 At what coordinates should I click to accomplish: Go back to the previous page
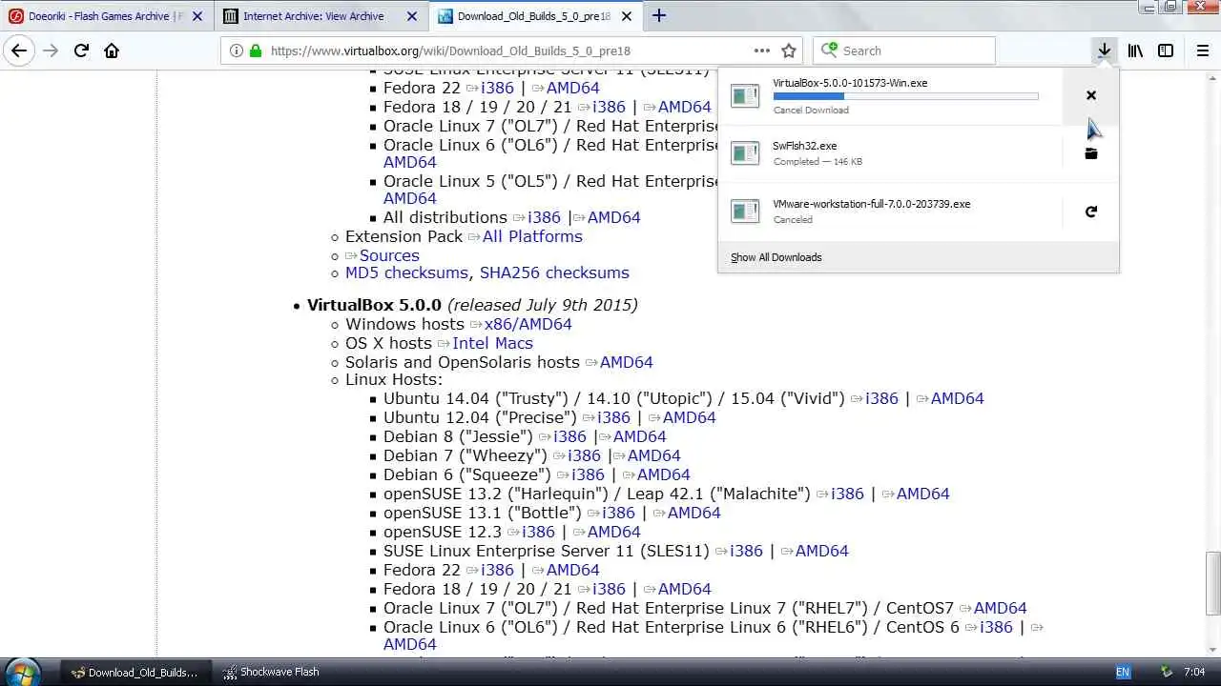point(19,50)
